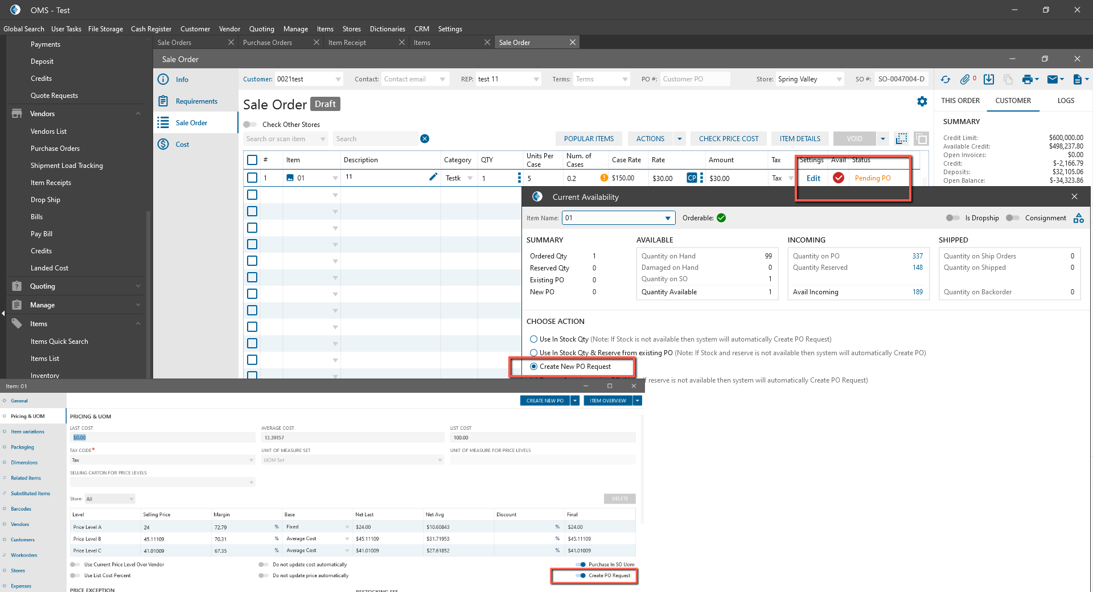Image resolution: width=1093 pixels, height=592 pixels.
Task: Expand the Item Name dropdown showing 01
Action: 667,218
